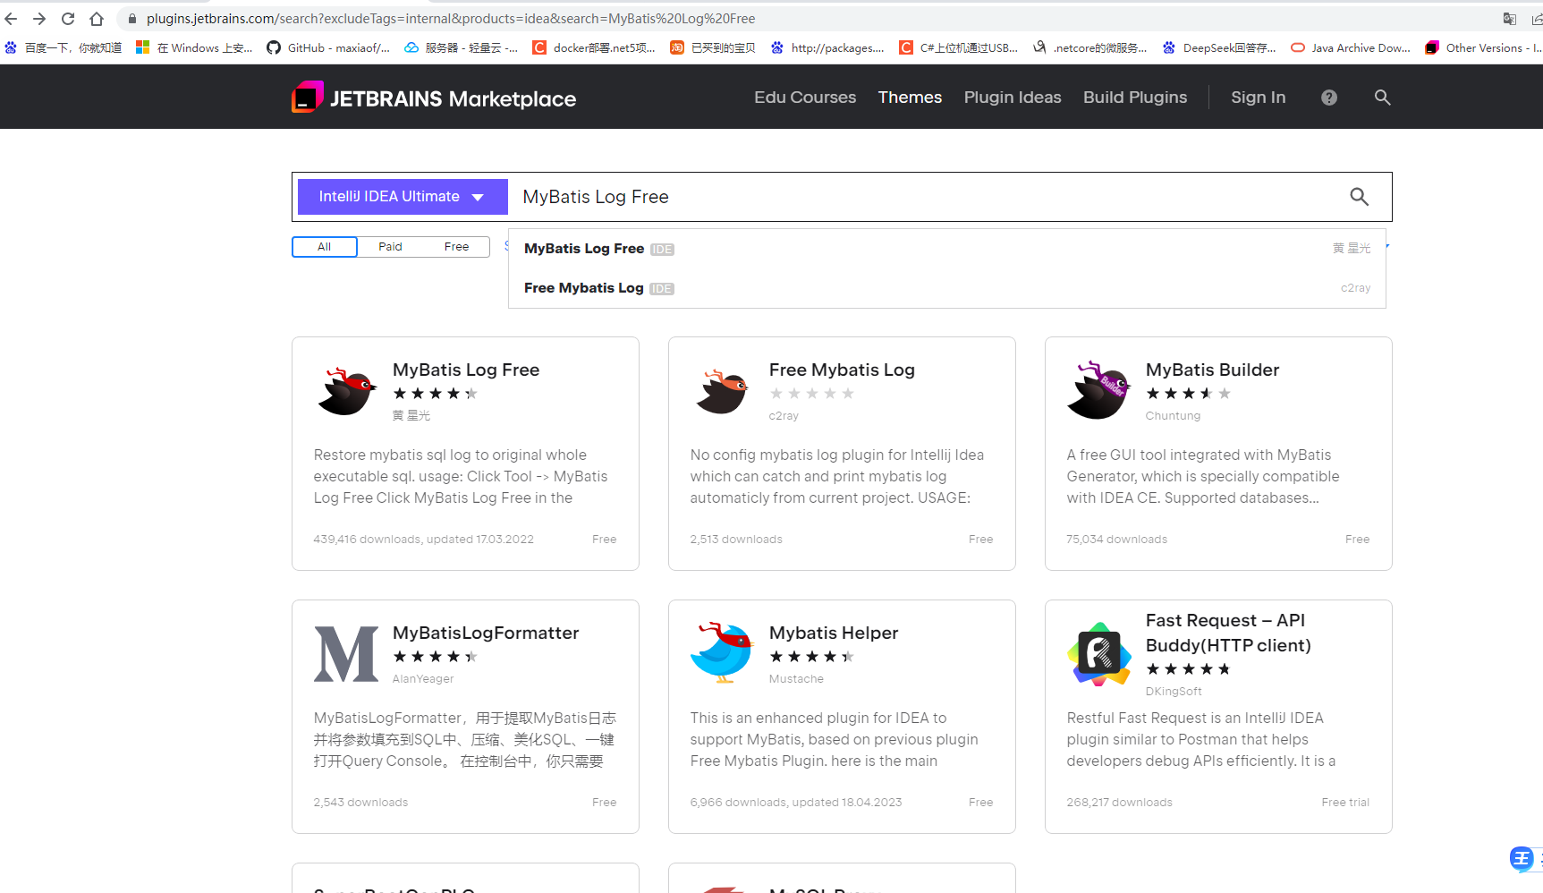
Task: Click the browser forward arrow
Action: pos(39,19)
